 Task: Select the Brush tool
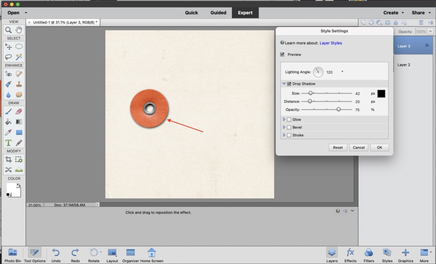point(9,111)
